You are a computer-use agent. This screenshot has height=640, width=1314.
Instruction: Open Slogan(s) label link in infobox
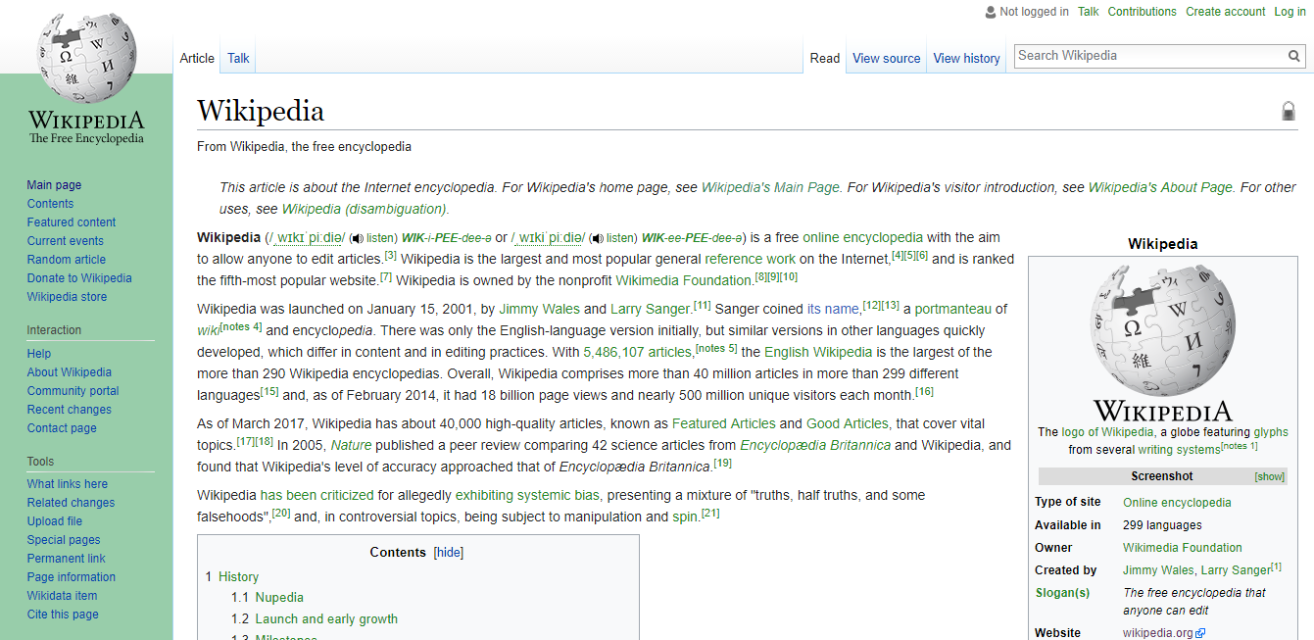(x=1062, y=593)
